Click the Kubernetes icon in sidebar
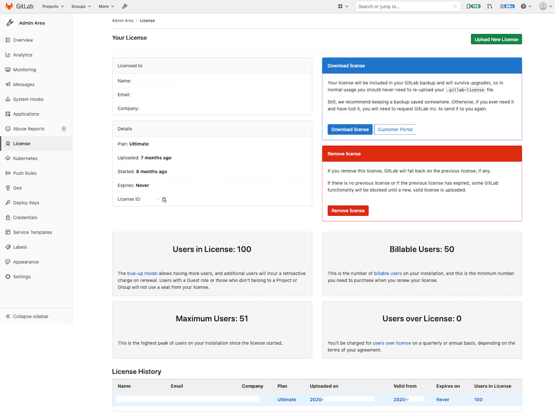 click(8, 159)
